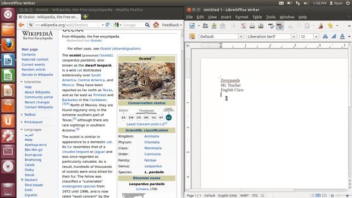The image size is (352, 198).
Task: Toggle INSRT insert mode in status bar
Action: pos(244,196)
